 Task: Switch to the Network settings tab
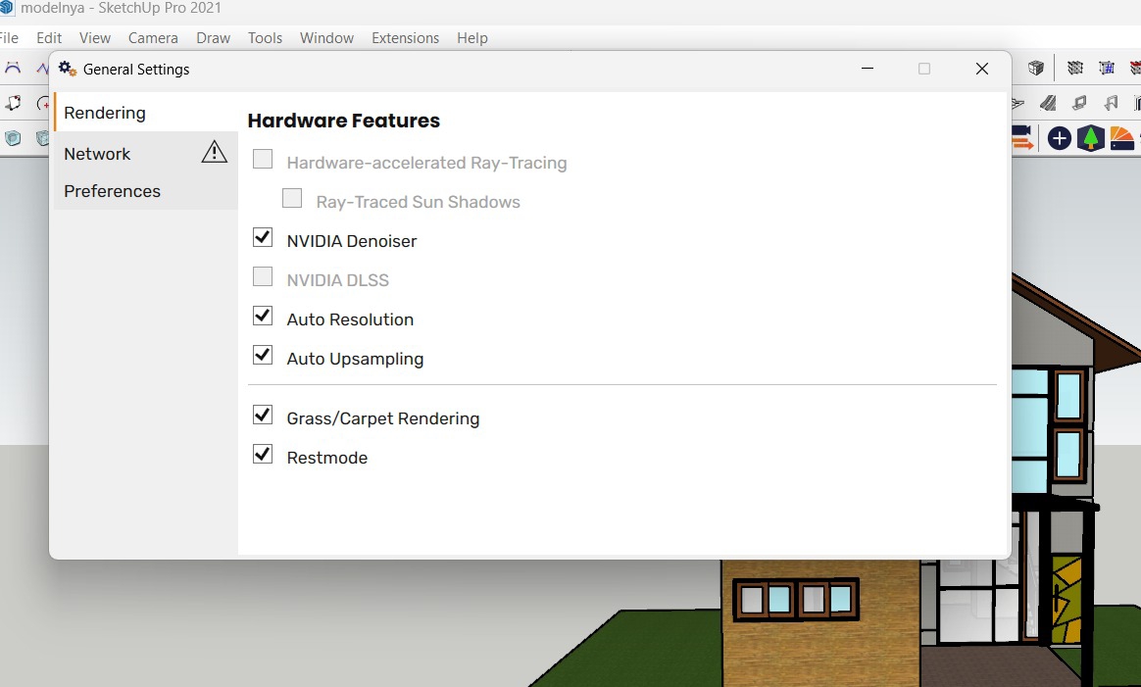tap(97, 154)
